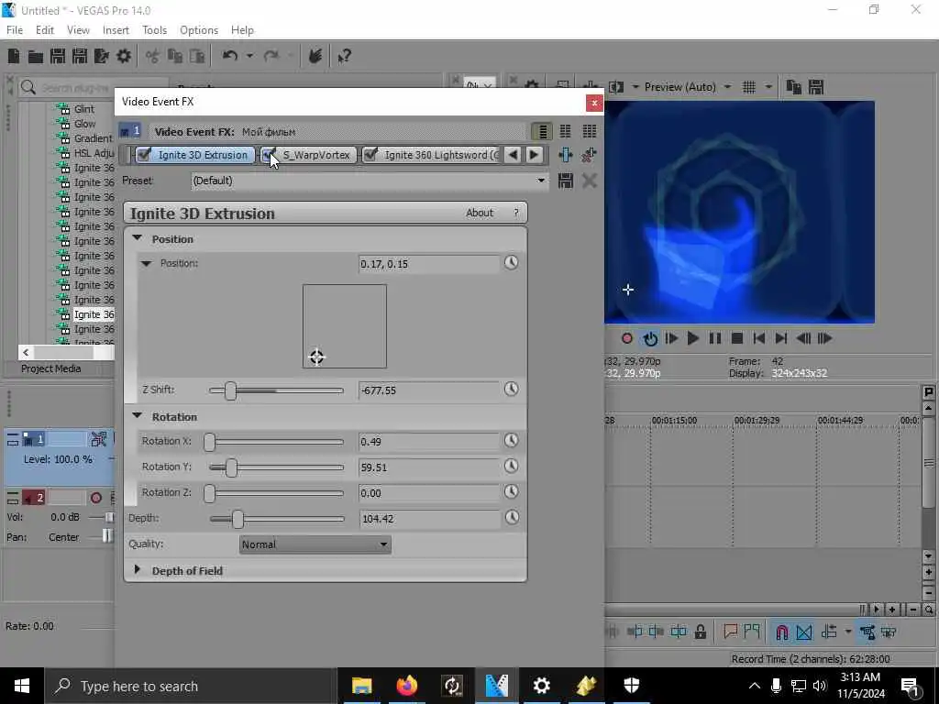
Task: Click the Record button in preview transport
Action: [x=627, y=339]
